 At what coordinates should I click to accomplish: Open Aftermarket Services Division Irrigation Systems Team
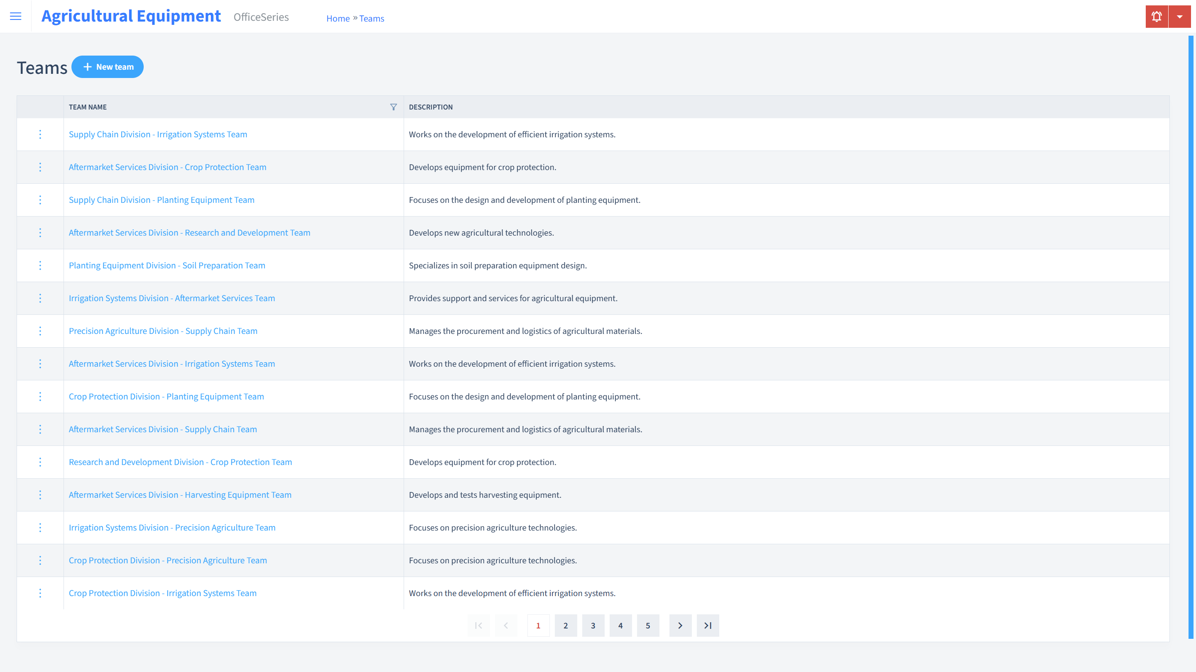pos(172,363)
